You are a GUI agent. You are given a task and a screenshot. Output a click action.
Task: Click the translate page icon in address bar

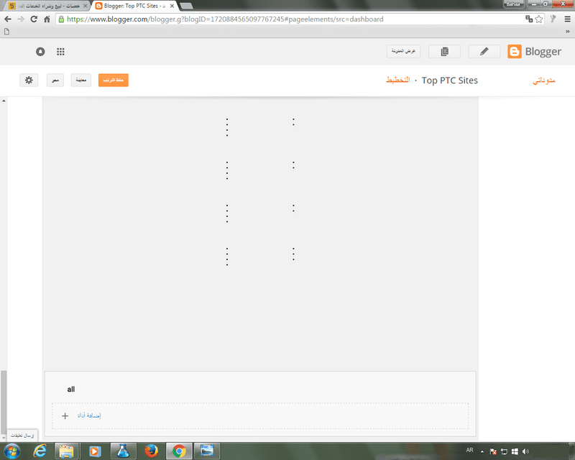529,19
